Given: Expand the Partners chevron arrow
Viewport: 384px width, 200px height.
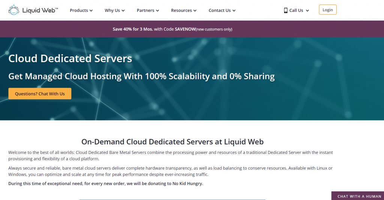Looking at the screenshot, I should [x=157, y=10].
